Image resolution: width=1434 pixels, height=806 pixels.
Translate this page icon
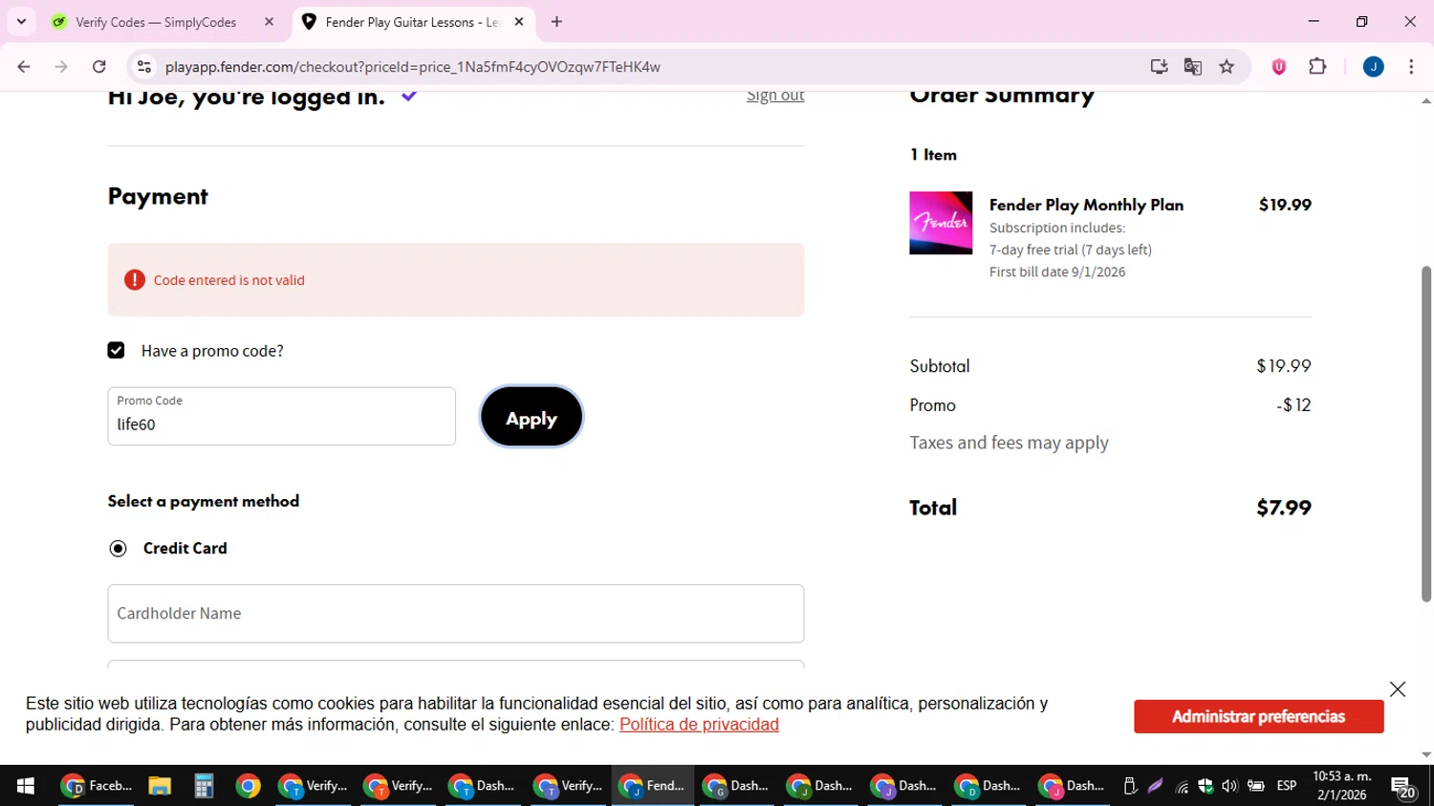click(x=1192, y=67)
